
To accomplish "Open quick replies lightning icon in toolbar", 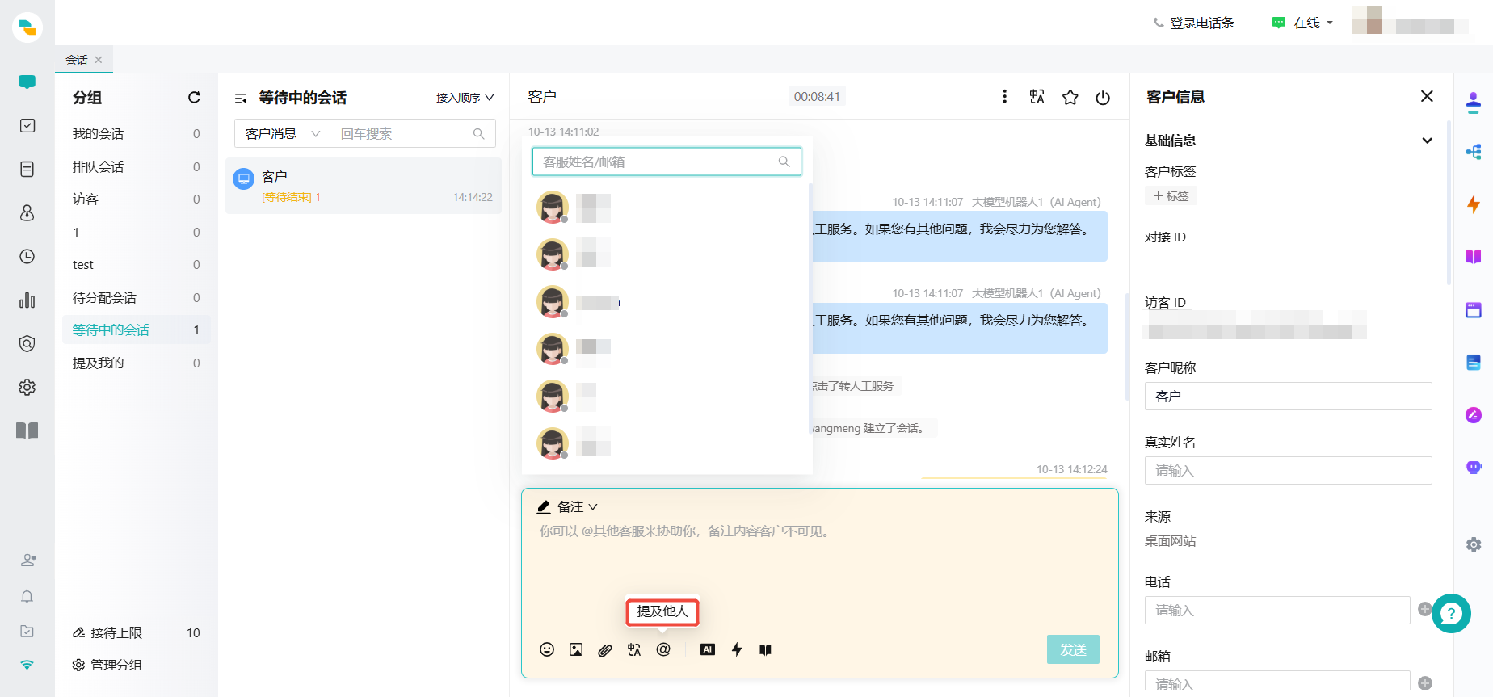I will pyautogui.click(x=737, y=649).
